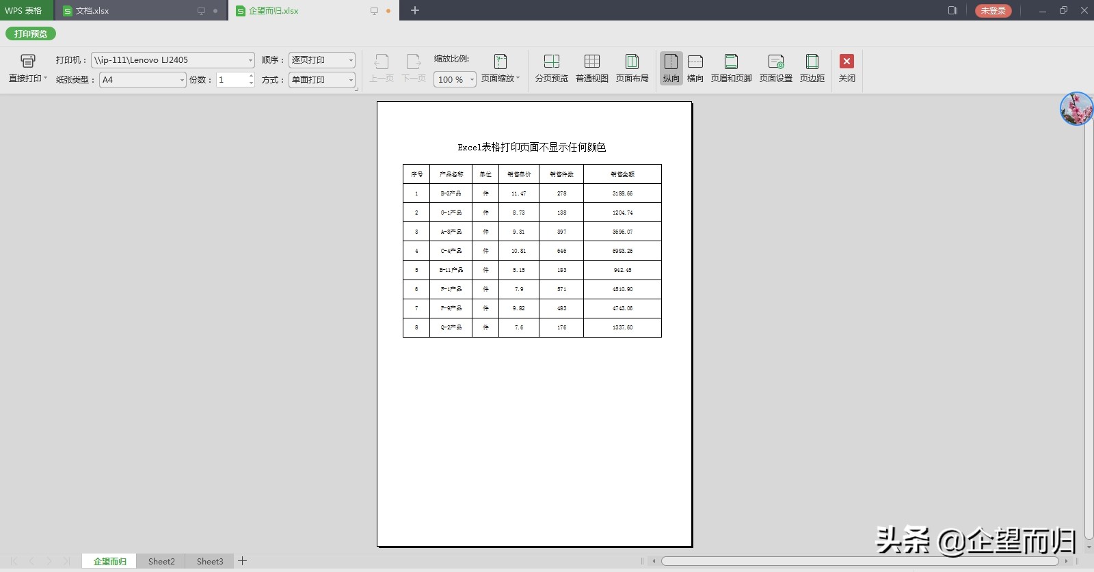Image resolution: width=1094 pixels, height=572 pixels.
Task: Click the first-sheet navigation arrow
Action: coord(14,561)
